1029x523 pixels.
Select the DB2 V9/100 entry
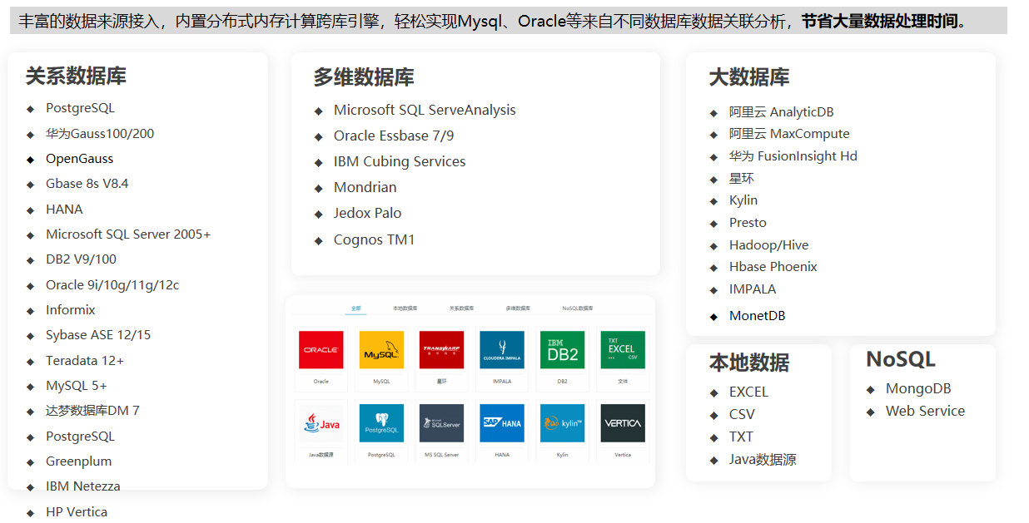[82, 259]
